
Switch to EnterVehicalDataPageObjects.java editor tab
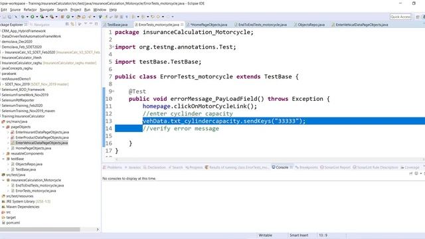361,25
